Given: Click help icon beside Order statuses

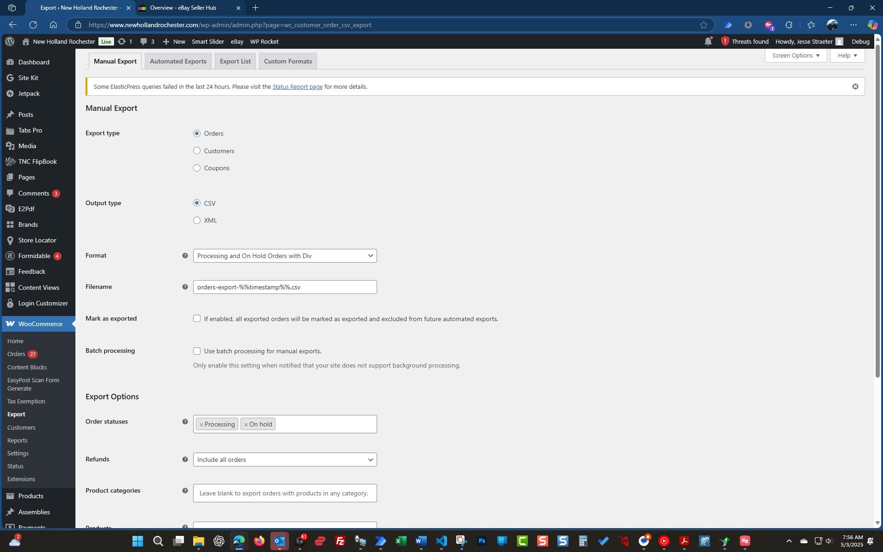Looking at the screenshot, I should 185,422.
